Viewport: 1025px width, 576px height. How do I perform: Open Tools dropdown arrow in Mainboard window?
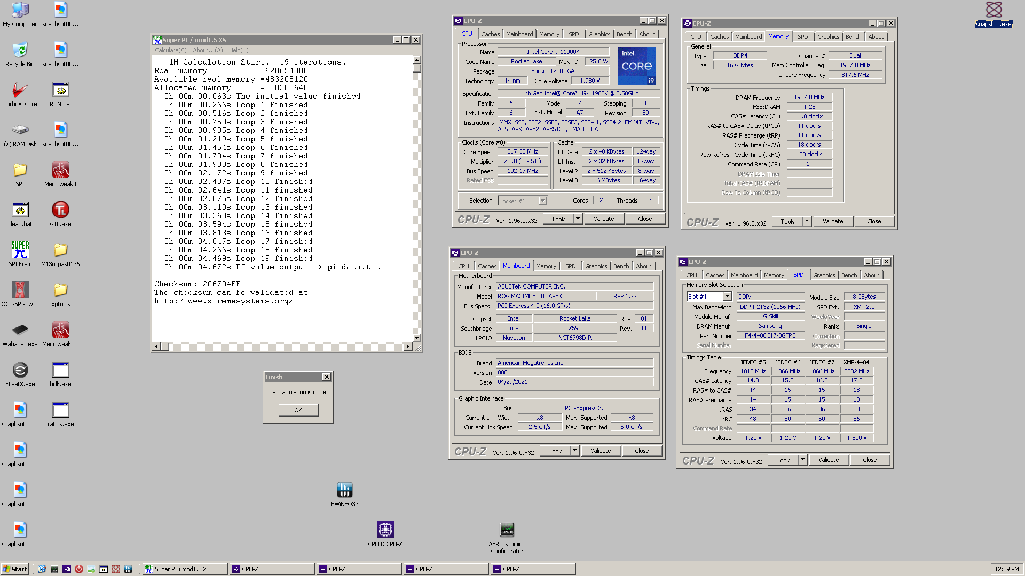pyautogui.click(x=574, y=451)
